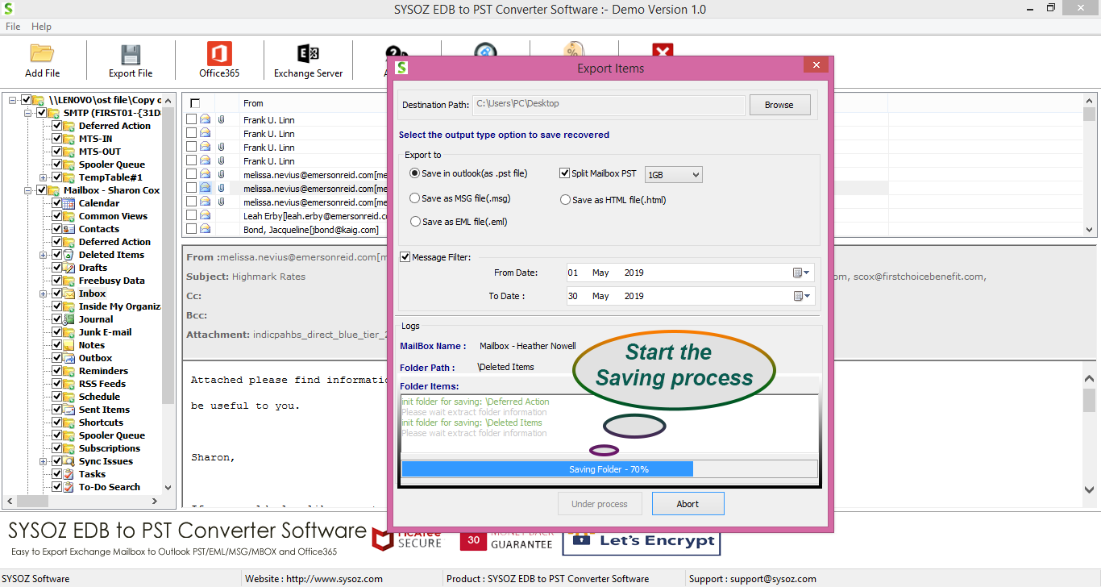Screen dimensions: 1101x587
Task: Open the Help menu
Action: point(41,27)
